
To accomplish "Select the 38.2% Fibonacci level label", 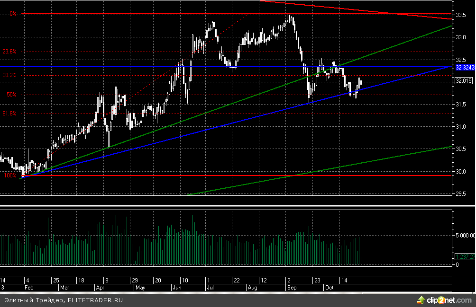I will [9, 75].
